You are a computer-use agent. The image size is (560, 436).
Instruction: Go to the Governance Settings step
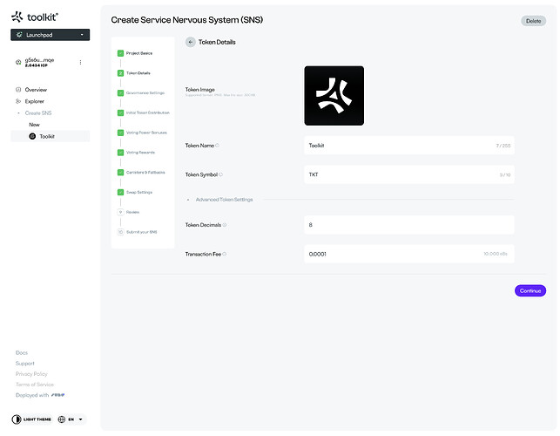click(145, 92)
